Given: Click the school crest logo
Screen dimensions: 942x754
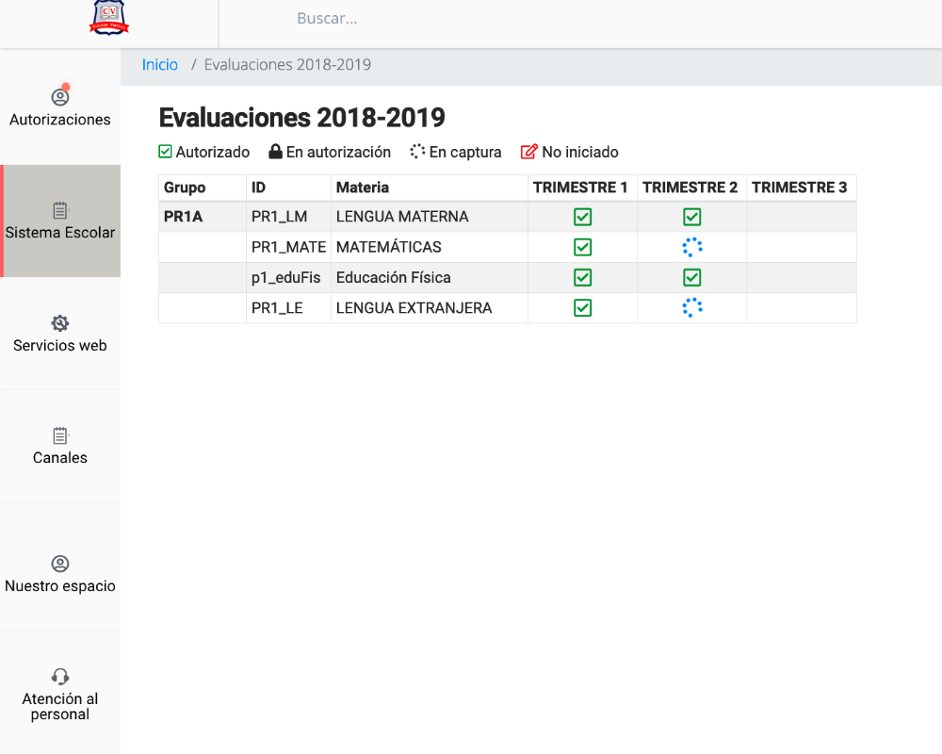Looking at the screenshot, I should (108, 18).
